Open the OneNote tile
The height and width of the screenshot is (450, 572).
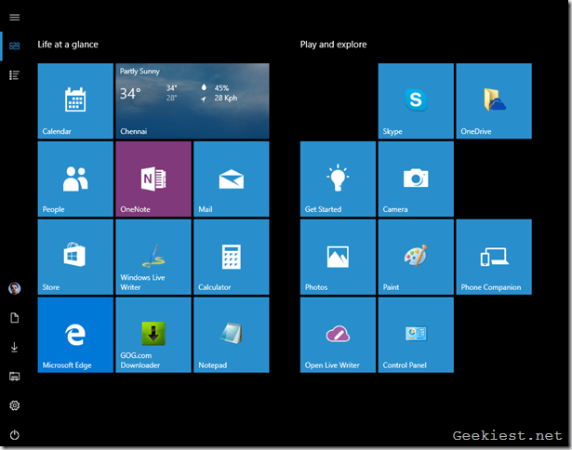[x=153, y=179]
